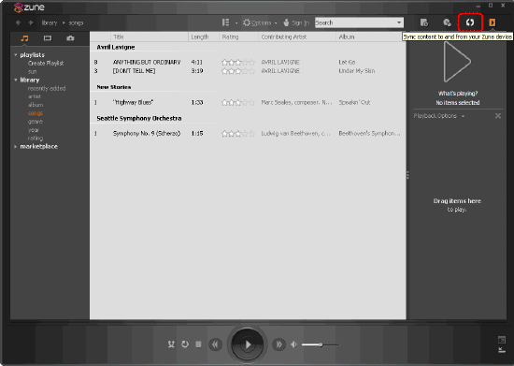
Task: Select 'year' in library
Action: (33, 130)
